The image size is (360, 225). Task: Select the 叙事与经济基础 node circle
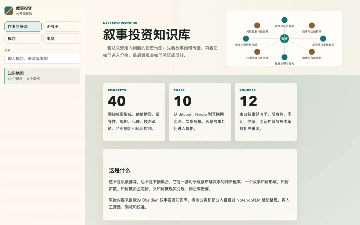point(284,20)
